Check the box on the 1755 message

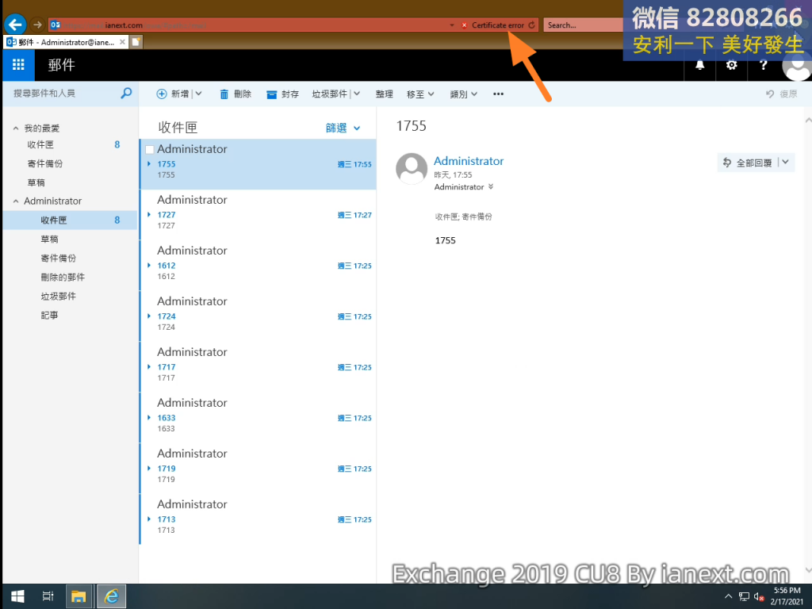149,150
